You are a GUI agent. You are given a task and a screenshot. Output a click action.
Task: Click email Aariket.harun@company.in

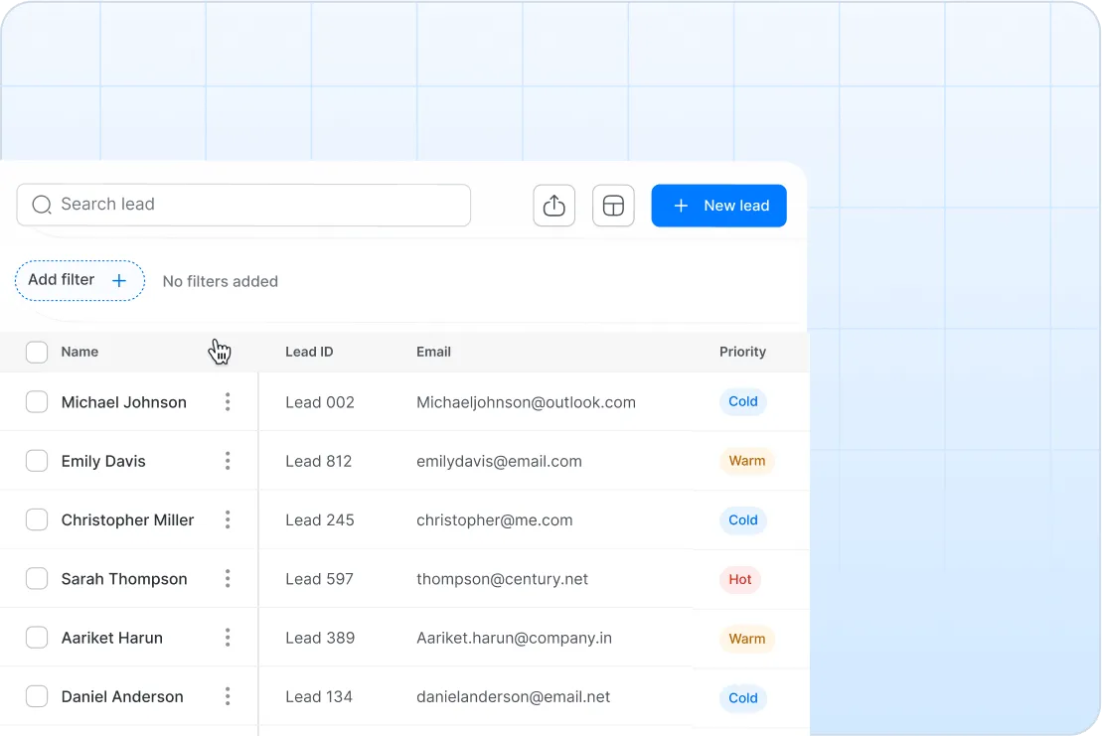point(514,639)
